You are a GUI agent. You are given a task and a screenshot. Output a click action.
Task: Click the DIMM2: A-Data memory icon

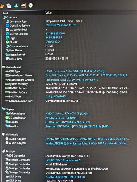[x=7, y=88]
